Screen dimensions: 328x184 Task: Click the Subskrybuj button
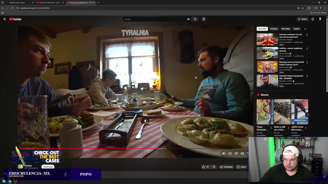tap(48, 167)
